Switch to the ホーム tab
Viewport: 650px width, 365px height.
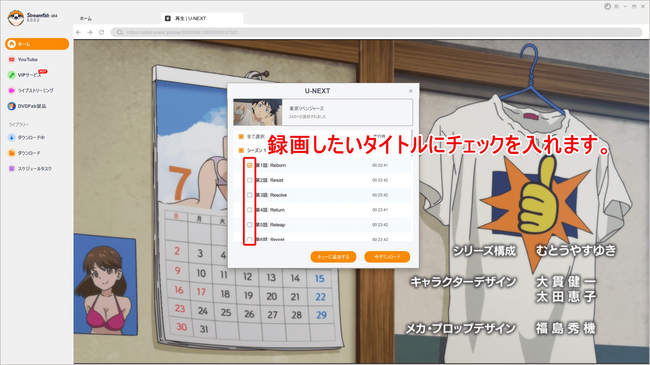[86, 19]
